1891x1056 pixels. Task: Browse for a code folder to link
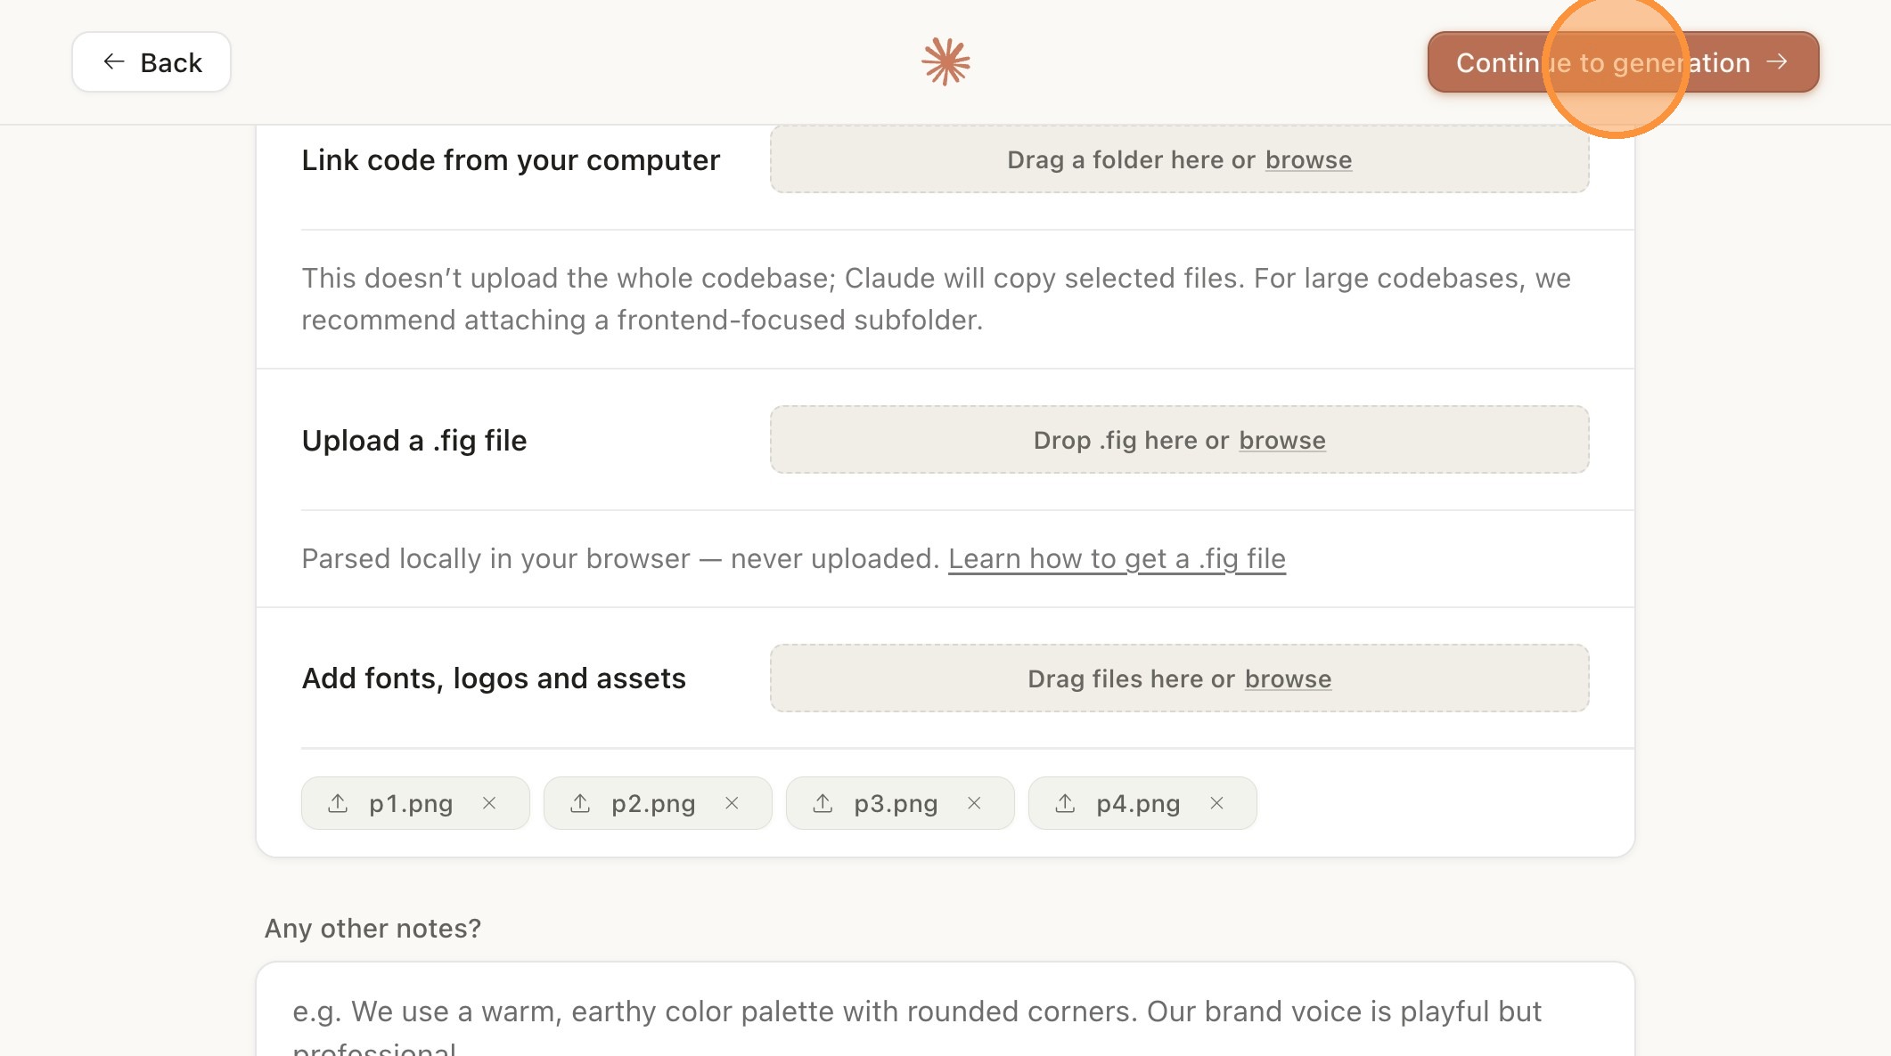1308,160
